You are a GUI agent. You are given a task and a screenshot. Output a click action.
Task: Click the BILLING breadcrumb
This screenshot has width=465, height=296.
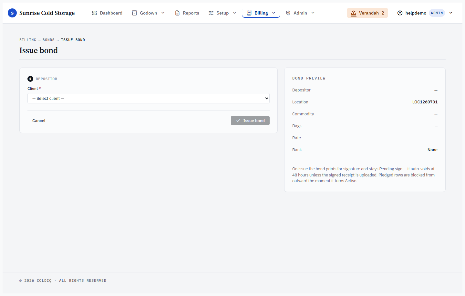pos(28,40)
